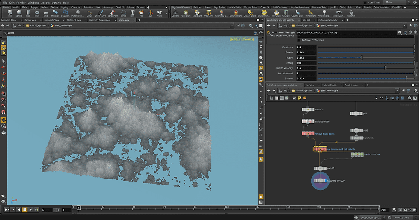Select the Rivet shelf tool
Viewport: 419px width, 220px height.
coord(159,13)
